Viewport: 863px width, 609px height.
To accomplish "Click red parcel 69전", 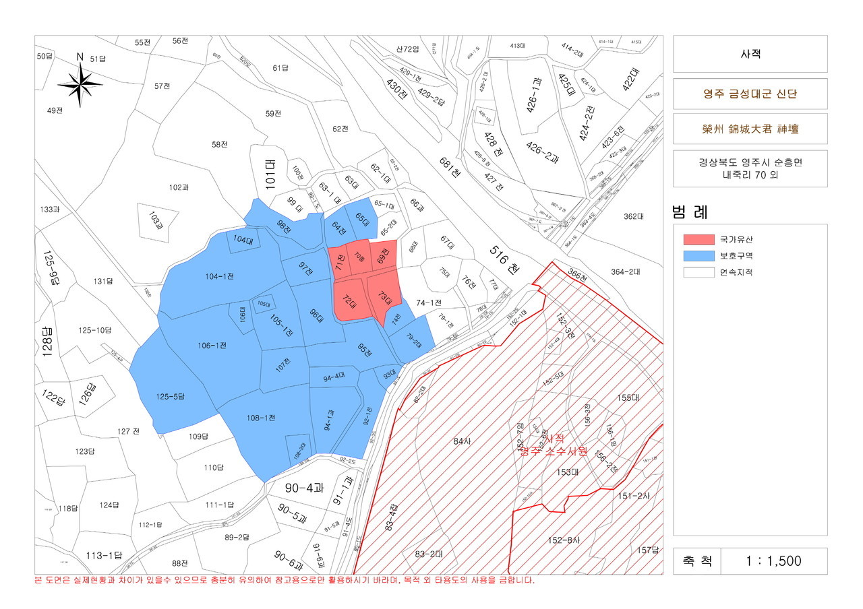I will click(384, 255).
